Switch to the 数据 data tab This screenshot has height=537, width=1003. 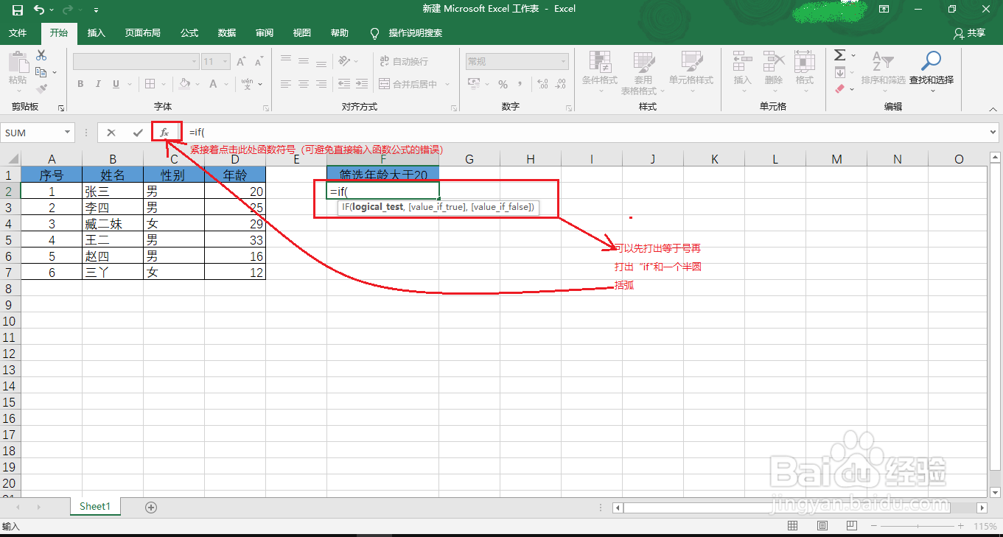click(x=227, y=33)
